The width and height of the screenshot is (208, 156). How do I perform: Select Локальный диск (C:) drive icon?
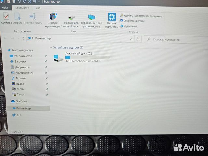click(x=58, y=58)
